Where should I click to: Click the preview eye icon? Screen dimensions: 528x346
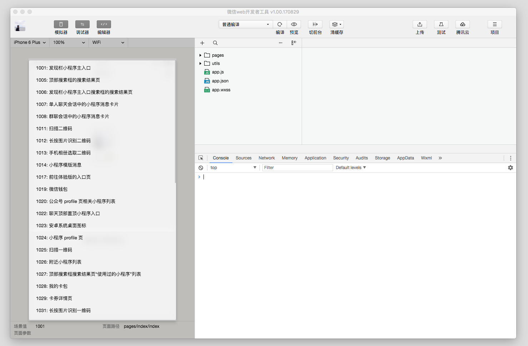pyautogui.click(x=294, y=24)
